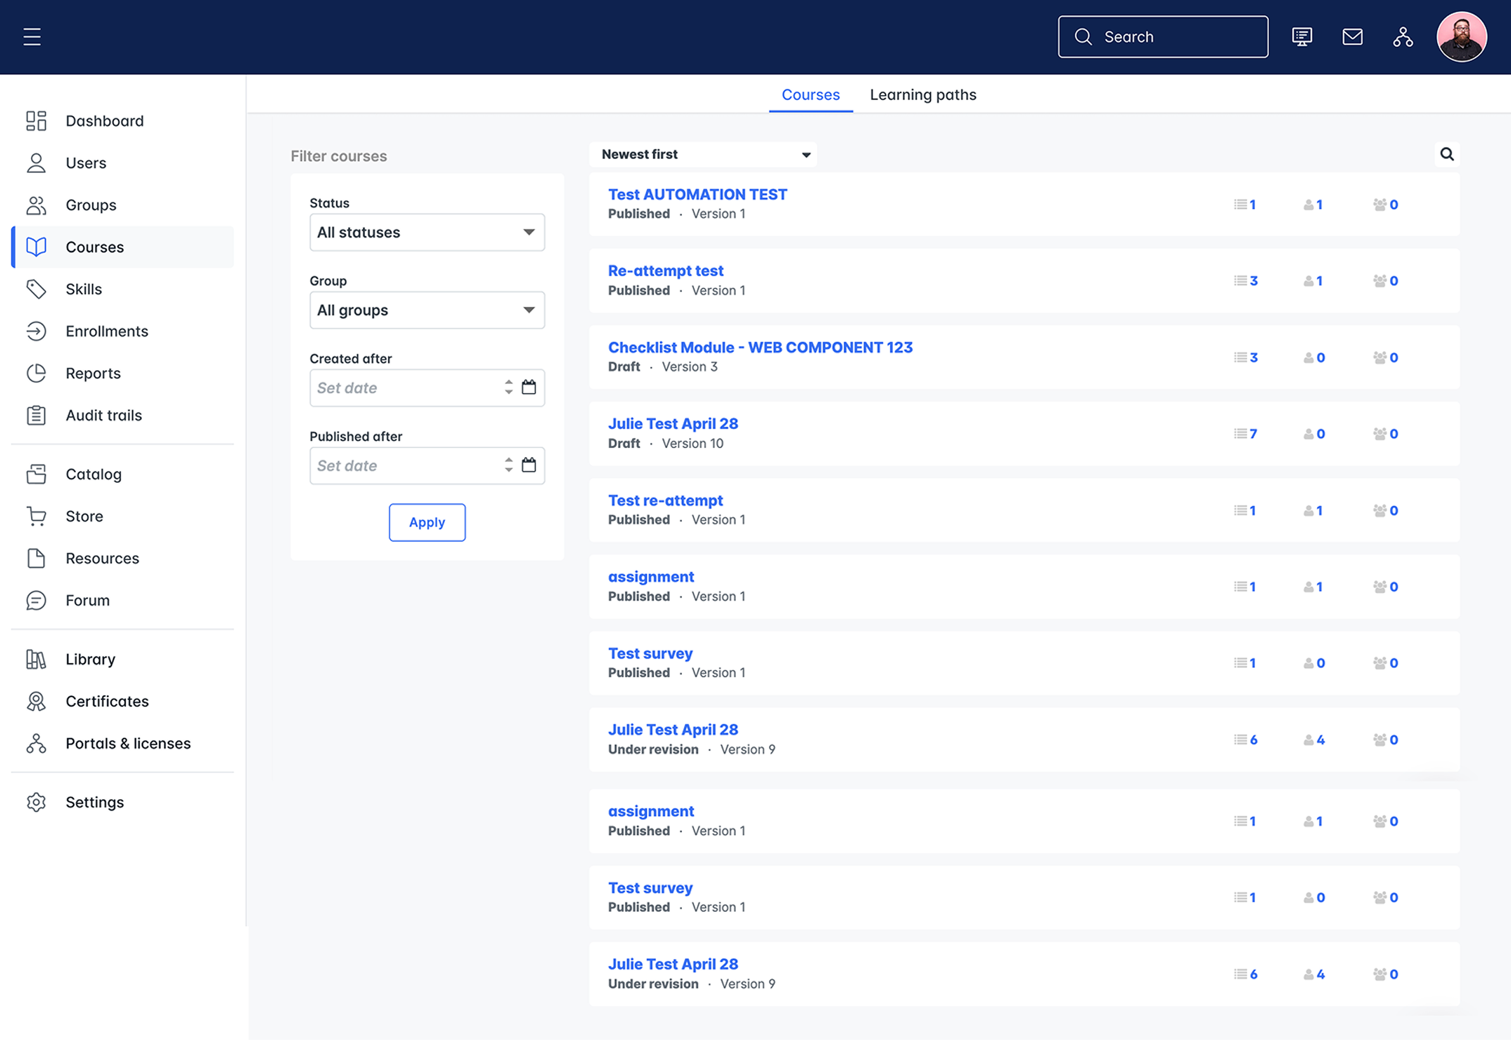
Task: Switch to the Learning paths tab
Action: coord(923,94)
